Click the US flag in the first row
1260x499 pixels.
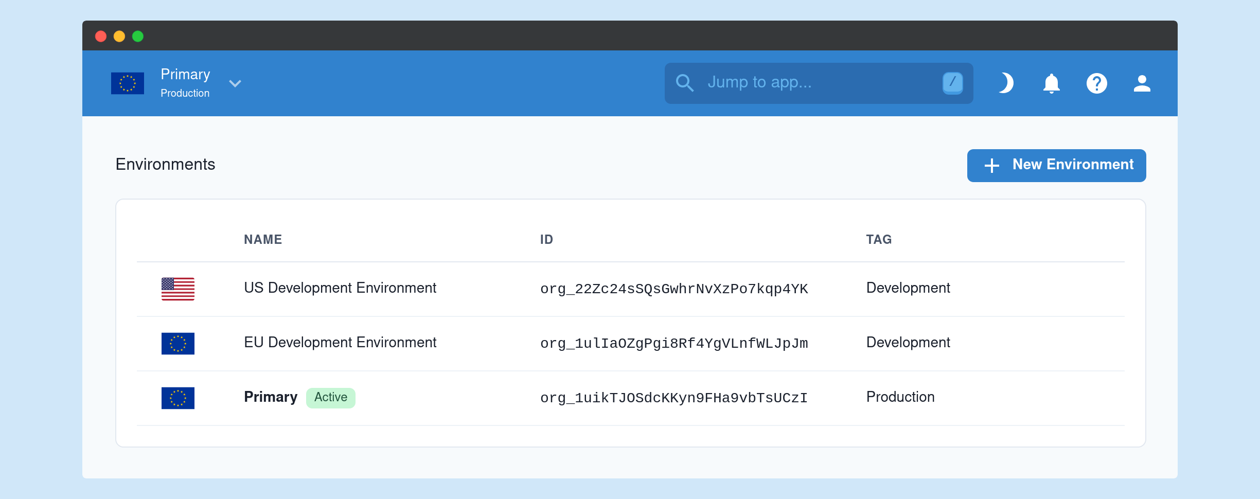click(x=178, y=289)
